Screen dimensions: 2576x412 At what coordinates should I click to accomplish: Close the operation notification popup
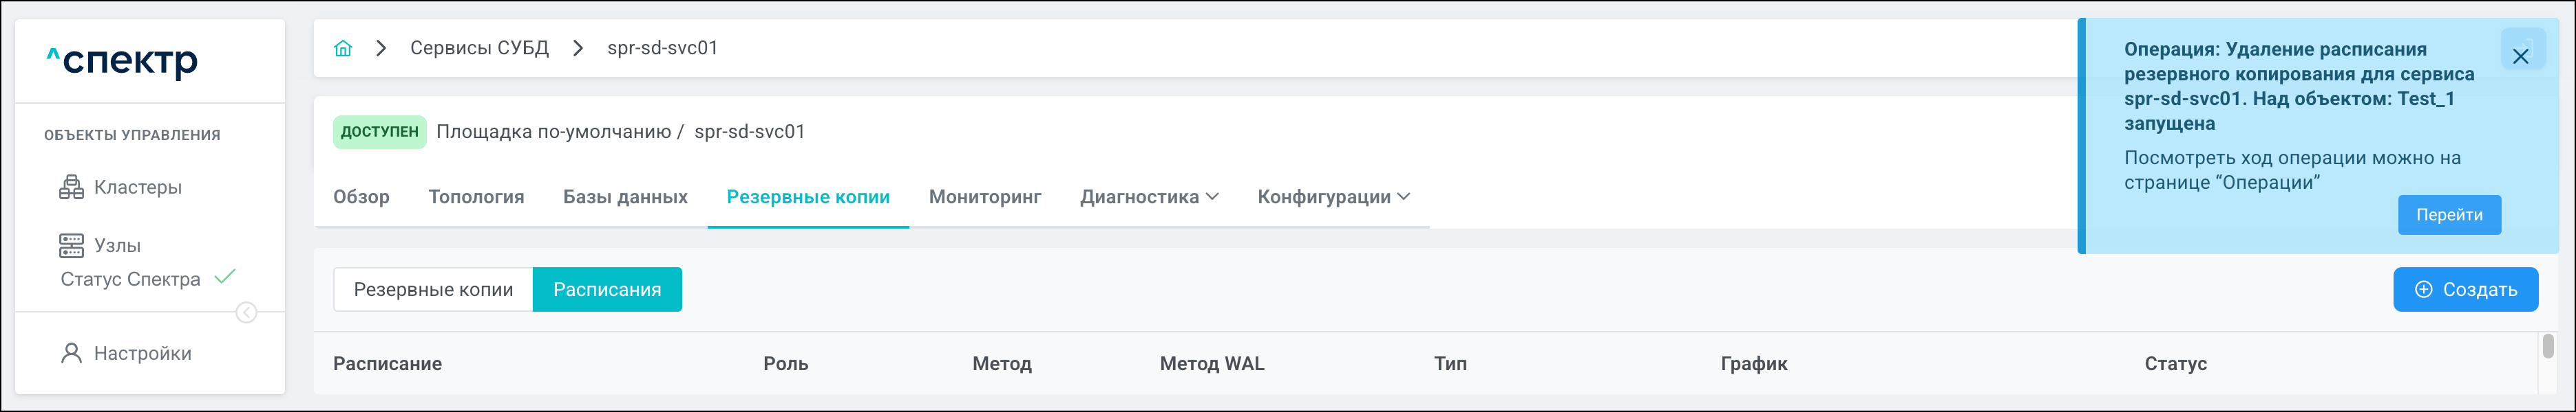point(2521,56)
